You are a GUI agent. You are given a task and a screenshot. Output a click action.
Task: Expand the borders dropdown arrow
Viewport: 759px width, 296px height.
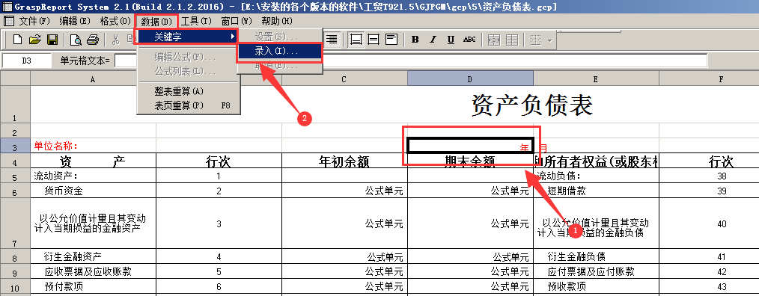click(549, 40)
